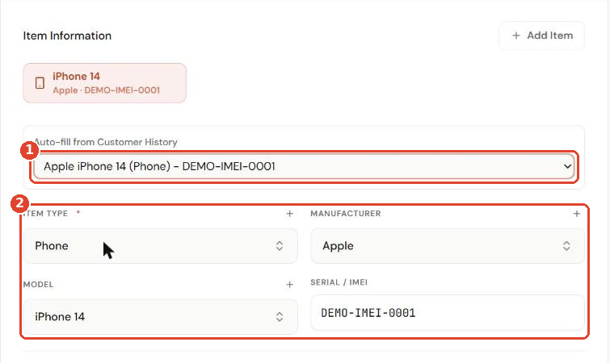Image resolution: width=610 pixels, height=363 pixels.
Task: Click the plus icon beside Manufacturer
Action: coord(577,214)
